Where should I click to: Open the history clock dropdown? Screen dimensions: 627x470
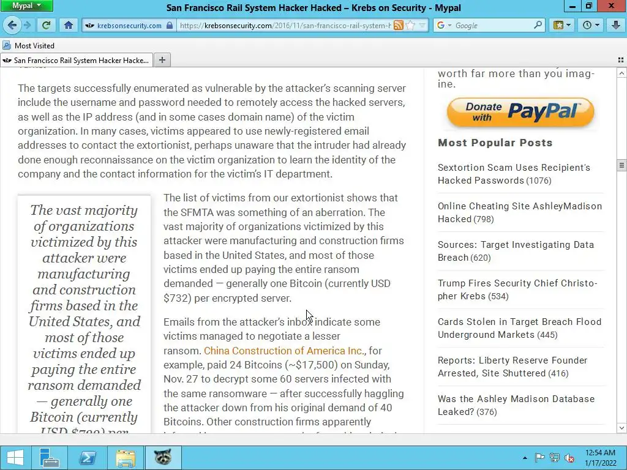(591, 25)
